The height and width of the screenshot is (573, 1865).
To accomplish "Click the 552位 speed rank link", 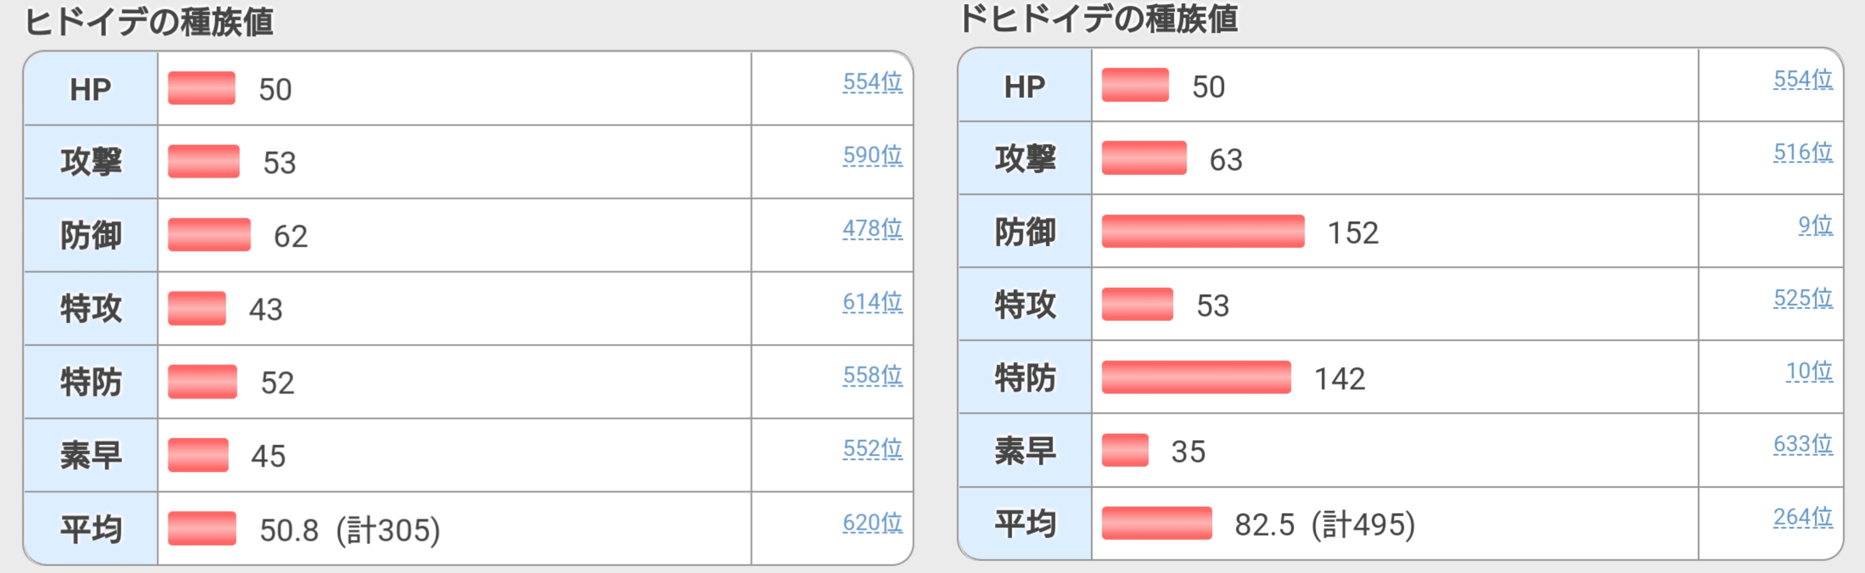I will click(873, 449).
